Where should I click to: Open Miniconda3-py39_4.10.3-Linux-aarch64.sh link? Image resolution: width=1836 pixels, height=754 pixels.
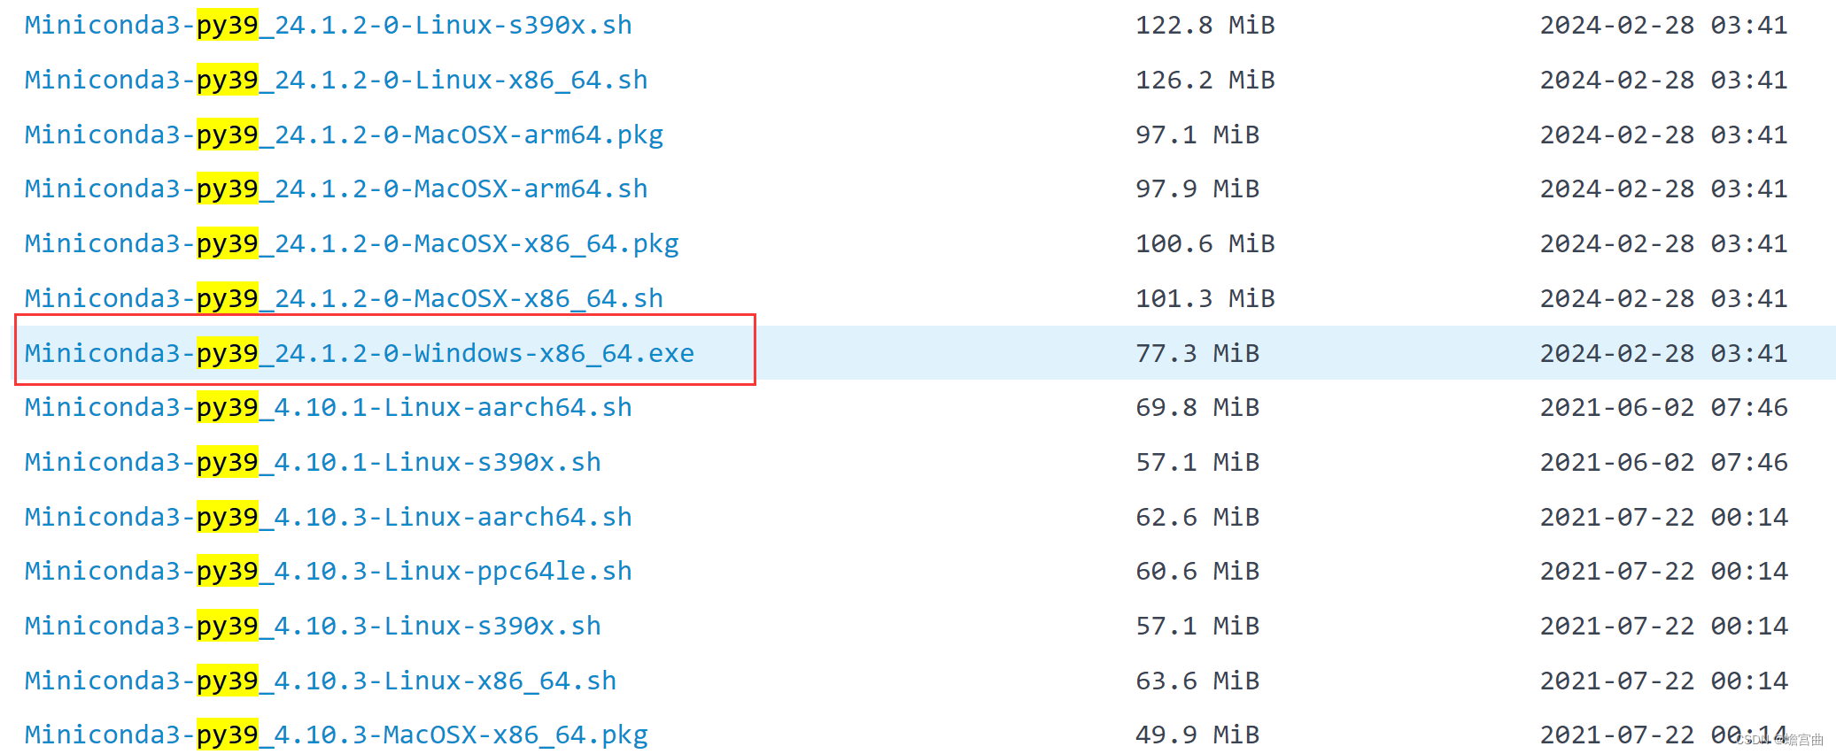pyautogui.click(x=329, y=518)
